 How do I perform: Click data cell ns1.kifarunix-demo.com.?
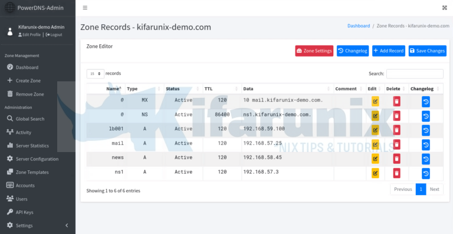coord(277,114)
